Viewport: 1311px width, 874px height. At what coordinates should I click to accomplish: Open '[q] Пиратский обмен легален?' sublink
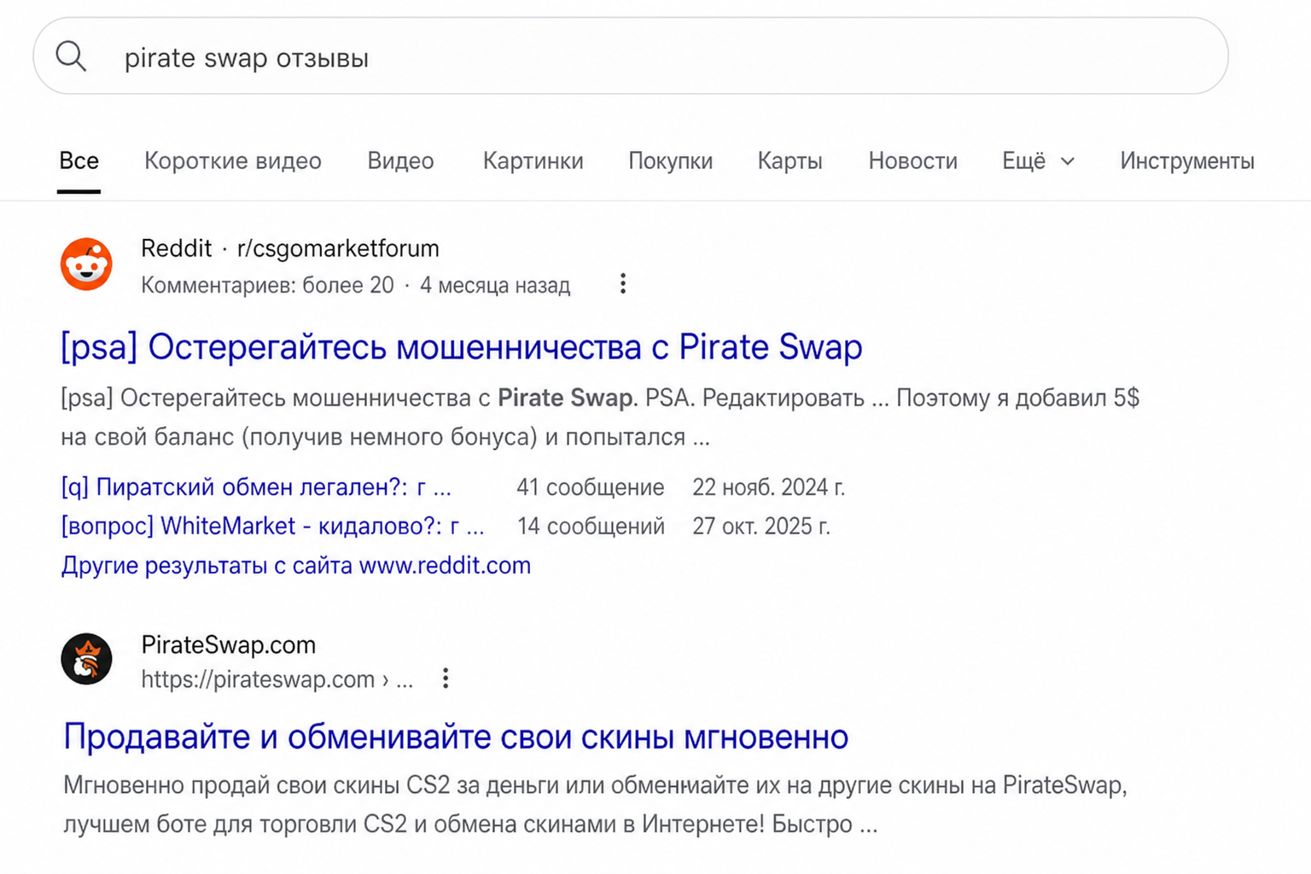tap(256, 487)
